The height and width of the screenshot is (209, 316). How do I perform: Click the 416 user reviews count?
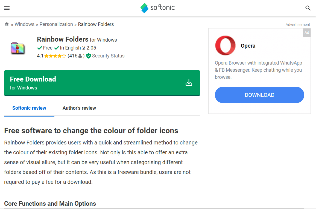tap(76, 56)
